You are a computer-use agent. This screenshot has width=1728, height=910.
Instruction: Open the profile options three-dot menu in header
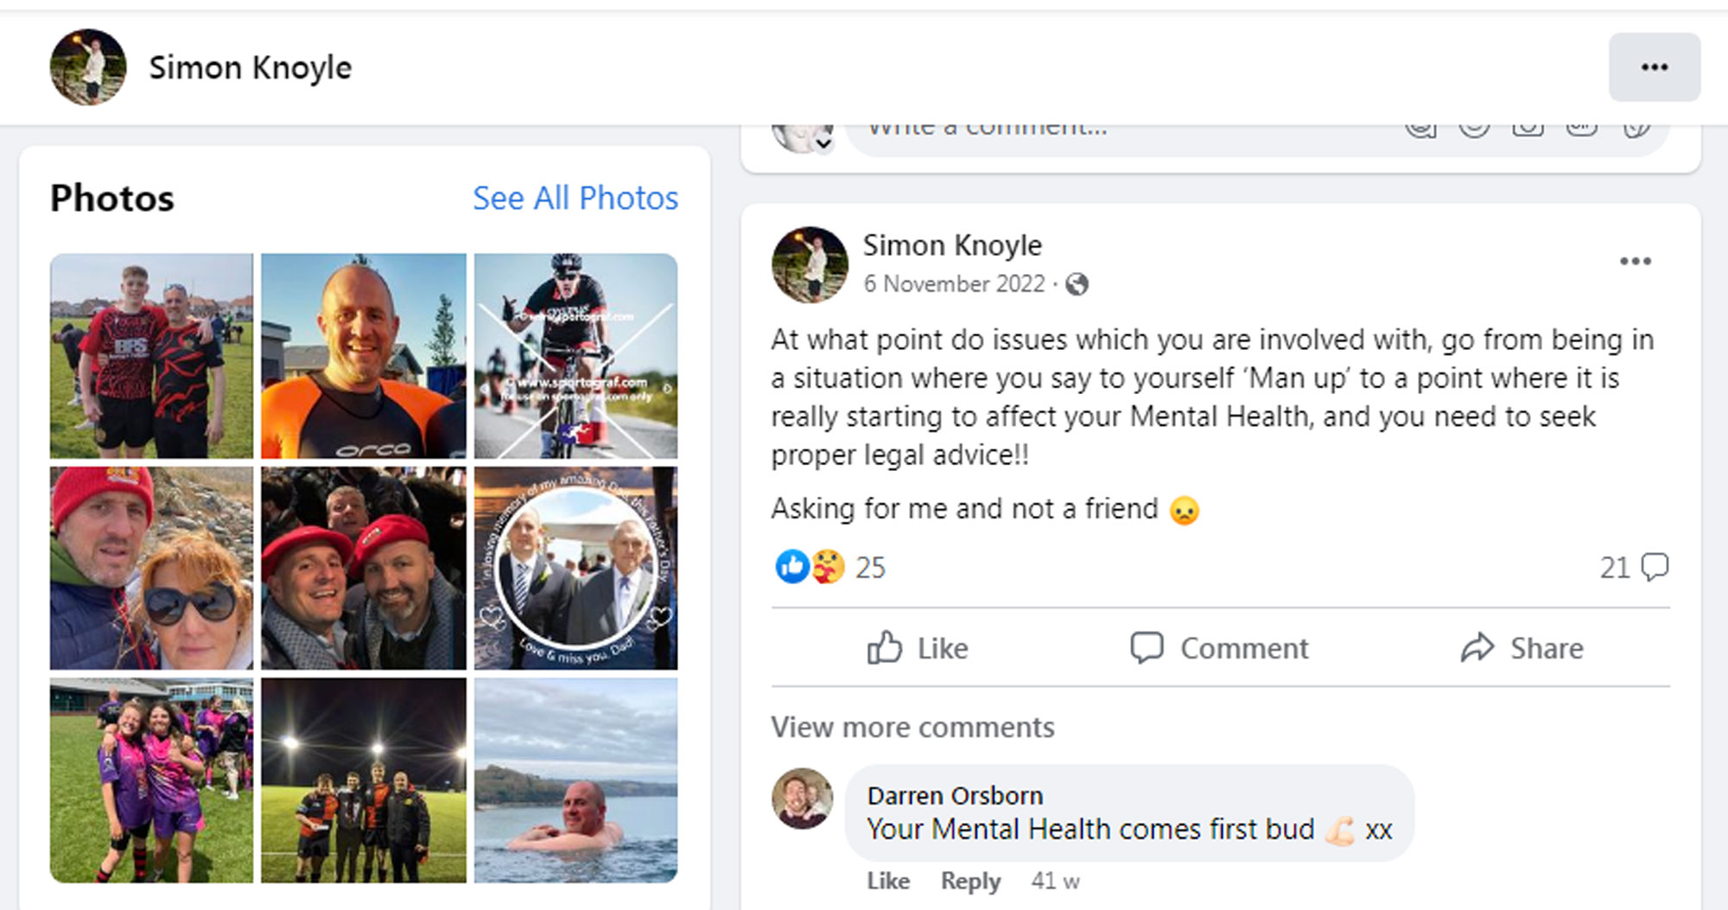pyautogui.click(x=1654, y=67)
